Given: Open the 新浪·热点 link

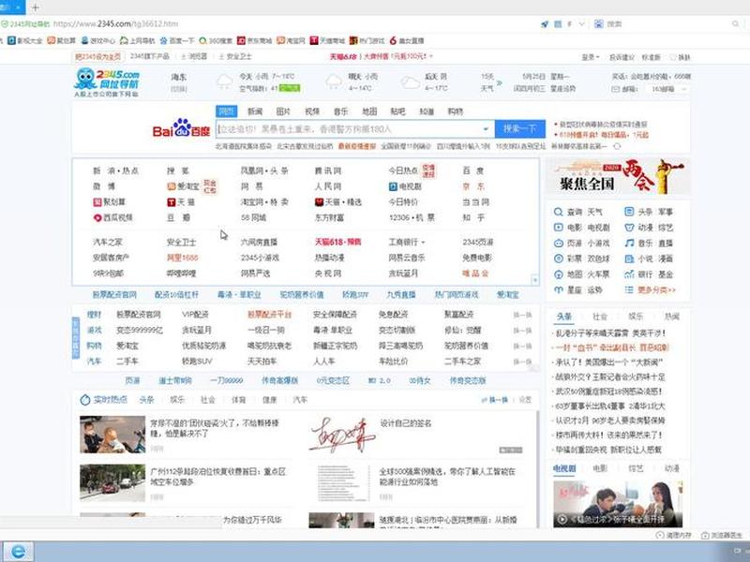Looking at the screenshot, I should pos(115,170).
